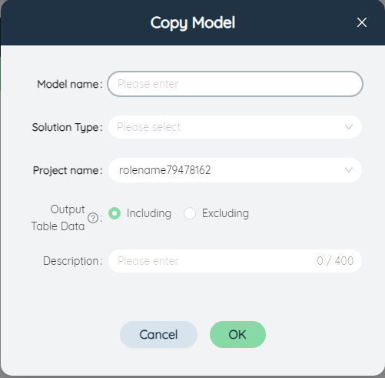Choose the Excluding label text
Viewport: 385px width, 378px height.
tap(225, 213)
